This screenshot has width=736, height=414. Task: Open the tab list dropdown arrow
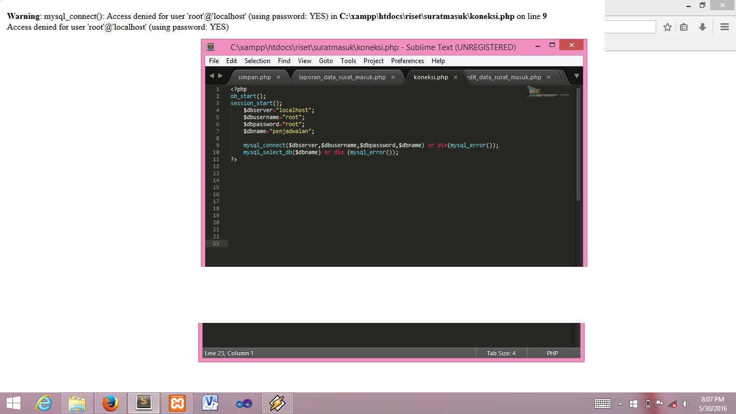(x=576, y=76)
